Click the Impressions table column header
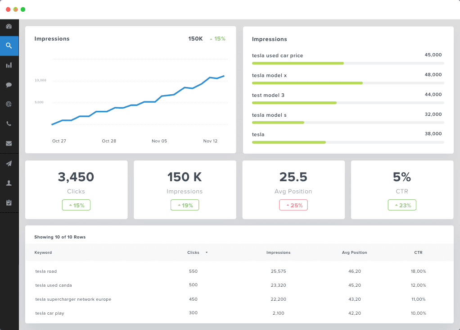This screenshot has height=330, width=460. [x=279, y=252]
